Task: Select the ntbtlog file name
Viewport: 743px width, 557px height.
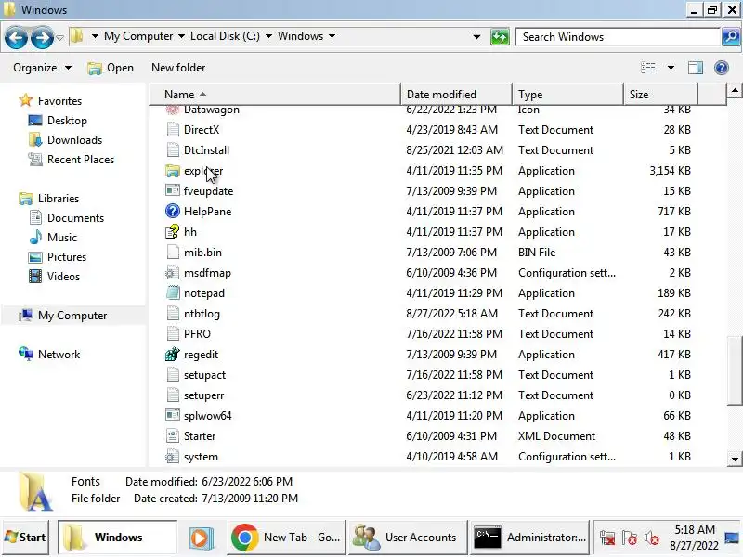Action: pyautogui.click(x=202, y=314)
